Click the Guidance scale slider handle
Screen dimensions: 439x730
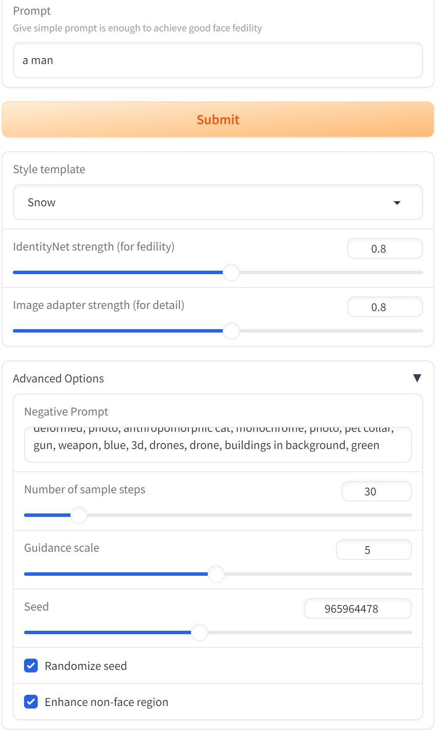point(216,574)
